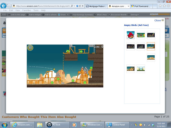Open the address bar dropdown arrow
The width and height of the screenshot is (171, 128).
coord(74,6)
